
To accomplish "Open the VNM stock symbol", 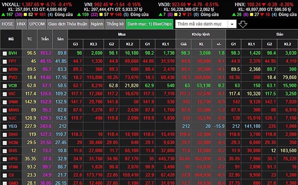I will [x=13, y=102].
